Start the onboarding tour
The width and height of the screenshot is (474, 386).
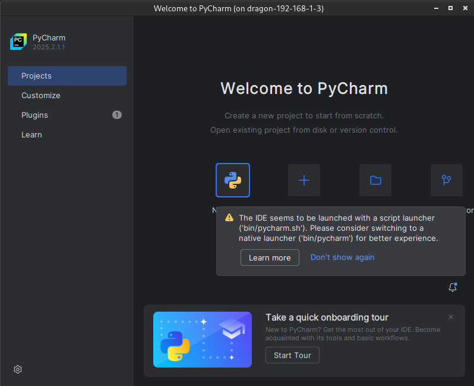[x=292, y=355]
